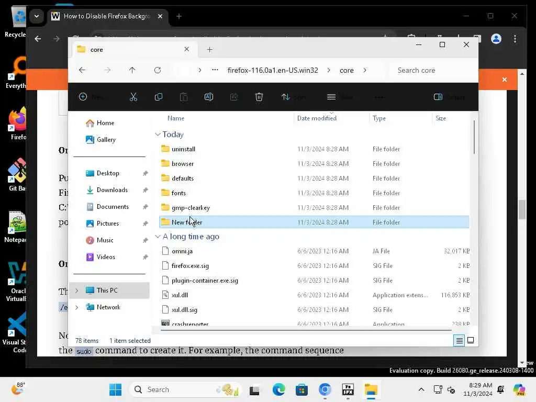
Task: Sort by Size column header
Action: pos(440,118)
